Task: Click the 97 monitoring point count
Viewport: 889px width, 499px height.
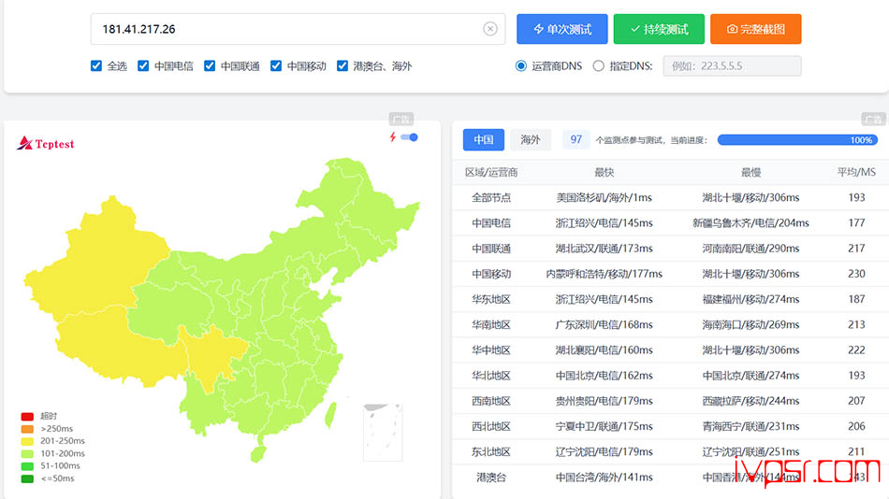Action: click(576, 139)
